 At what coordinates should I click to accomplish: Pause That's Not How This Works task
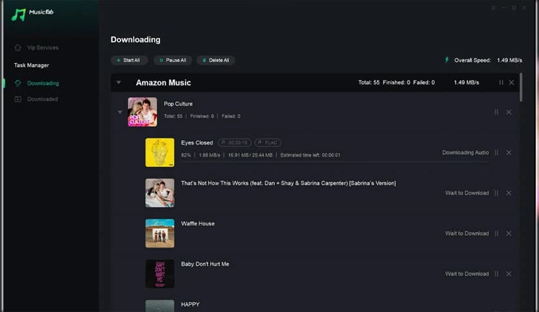coord(496,193)
